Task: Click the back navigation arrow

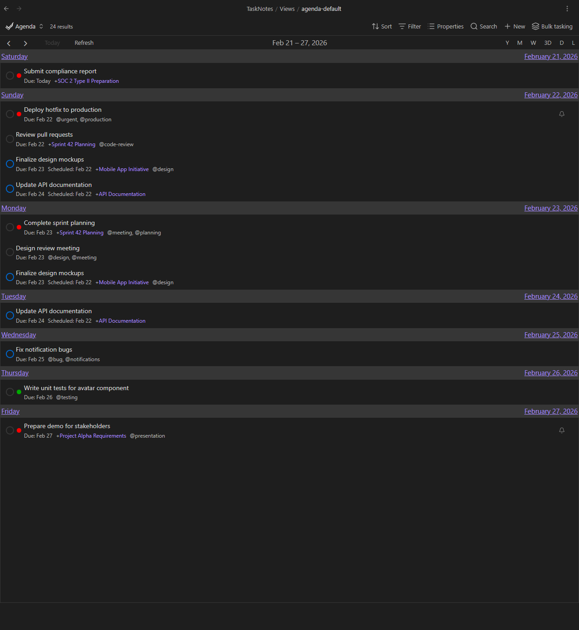Action: point(6,9)
